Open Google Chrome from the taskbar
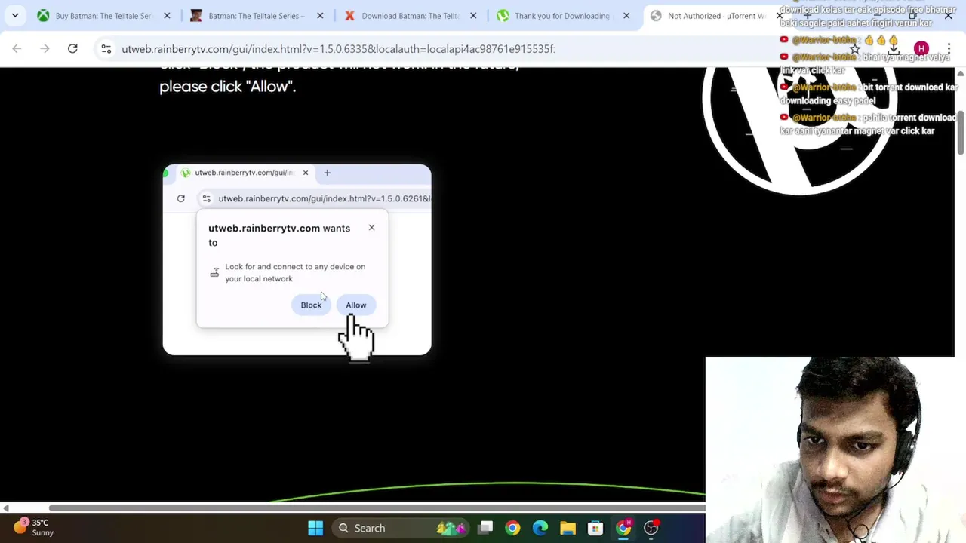 [x=512, y=528]
